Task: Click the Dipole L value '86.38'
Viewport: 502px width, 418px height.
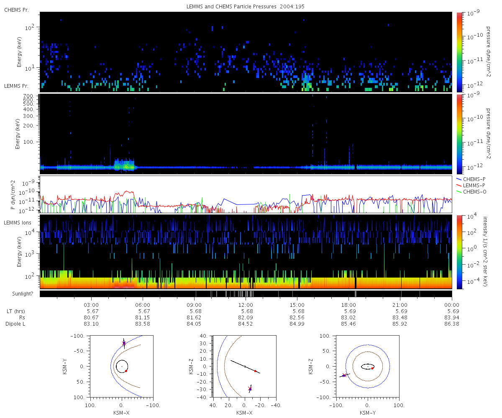Action: [452, 324]
